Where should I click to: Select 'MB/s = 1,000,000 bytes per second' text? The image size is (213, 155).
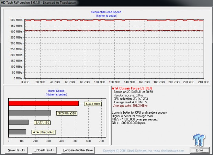pyautogui.click(x=135, y=119)
